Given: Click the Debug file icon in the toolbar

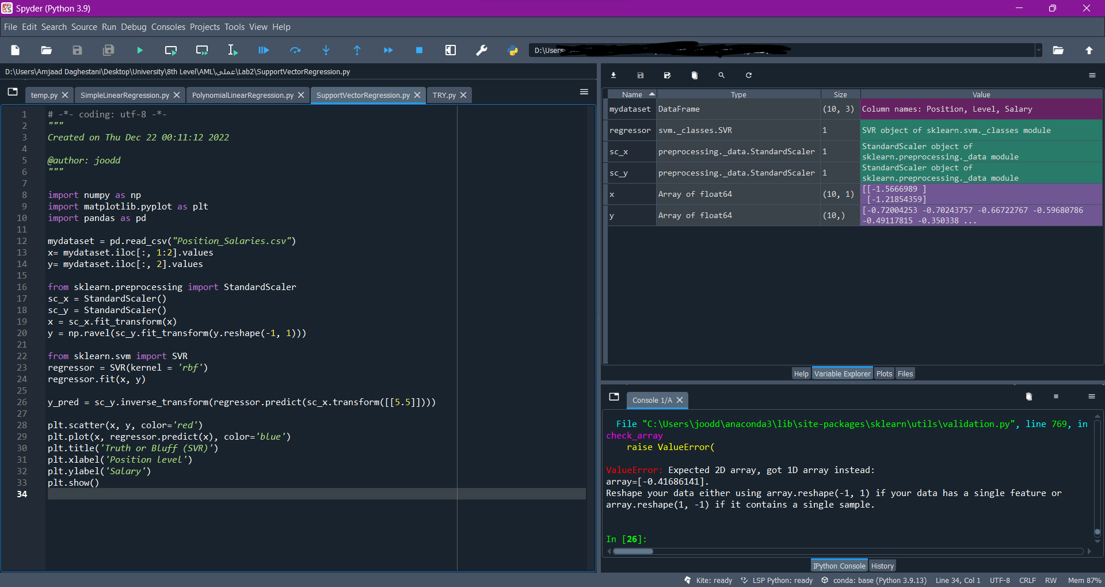Looking at the screenshot, I should click(x=264, y=51).
